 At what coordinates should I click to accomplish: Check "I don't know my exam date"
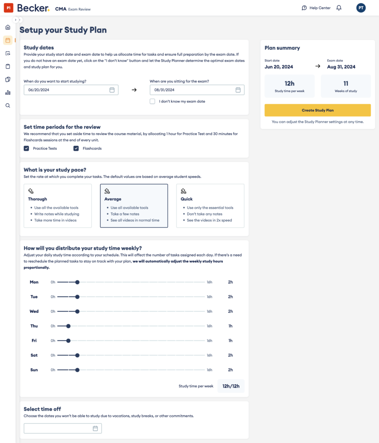[x=152, y=101]
